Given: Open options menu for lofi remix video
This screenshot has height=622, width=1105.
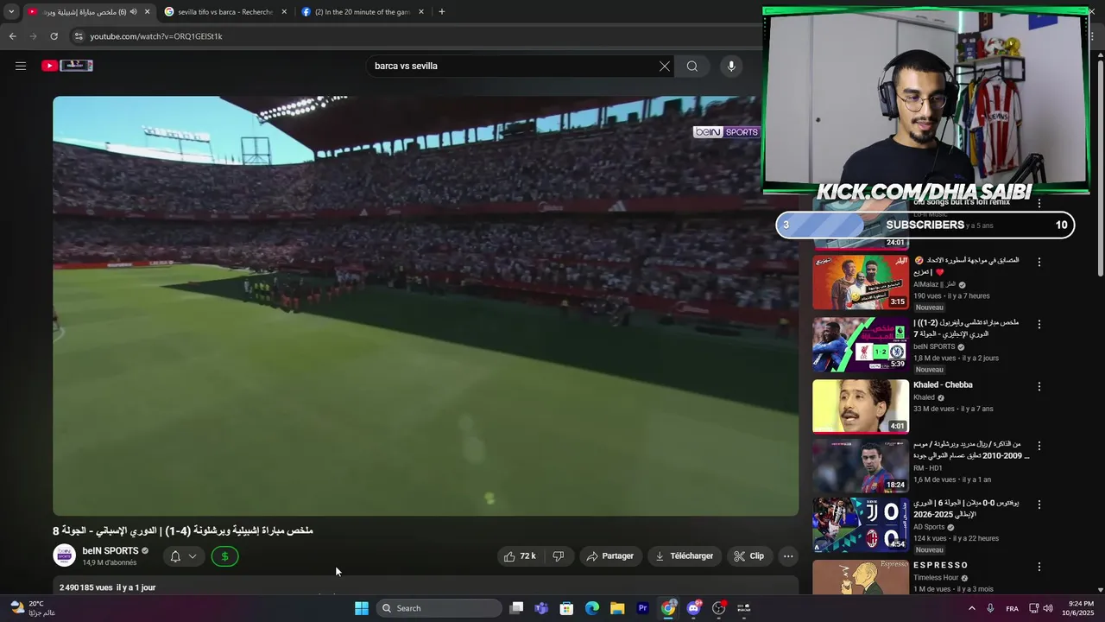Looking at the screenshot, I should pyautogui.click(x=1039, y=204).
